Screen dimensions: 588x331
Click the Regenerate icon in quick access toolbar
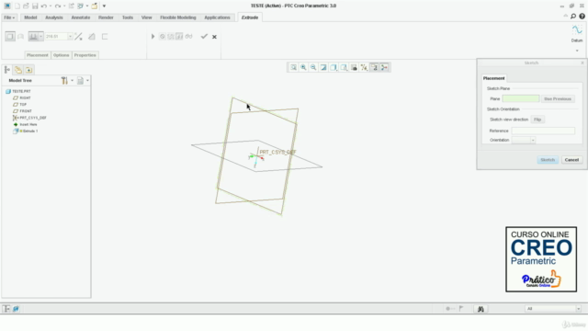71,6
